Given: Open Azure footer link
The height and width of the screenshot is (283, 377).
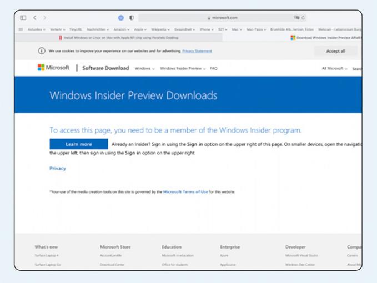Looking at the screenshot, I should pos(224,255).
